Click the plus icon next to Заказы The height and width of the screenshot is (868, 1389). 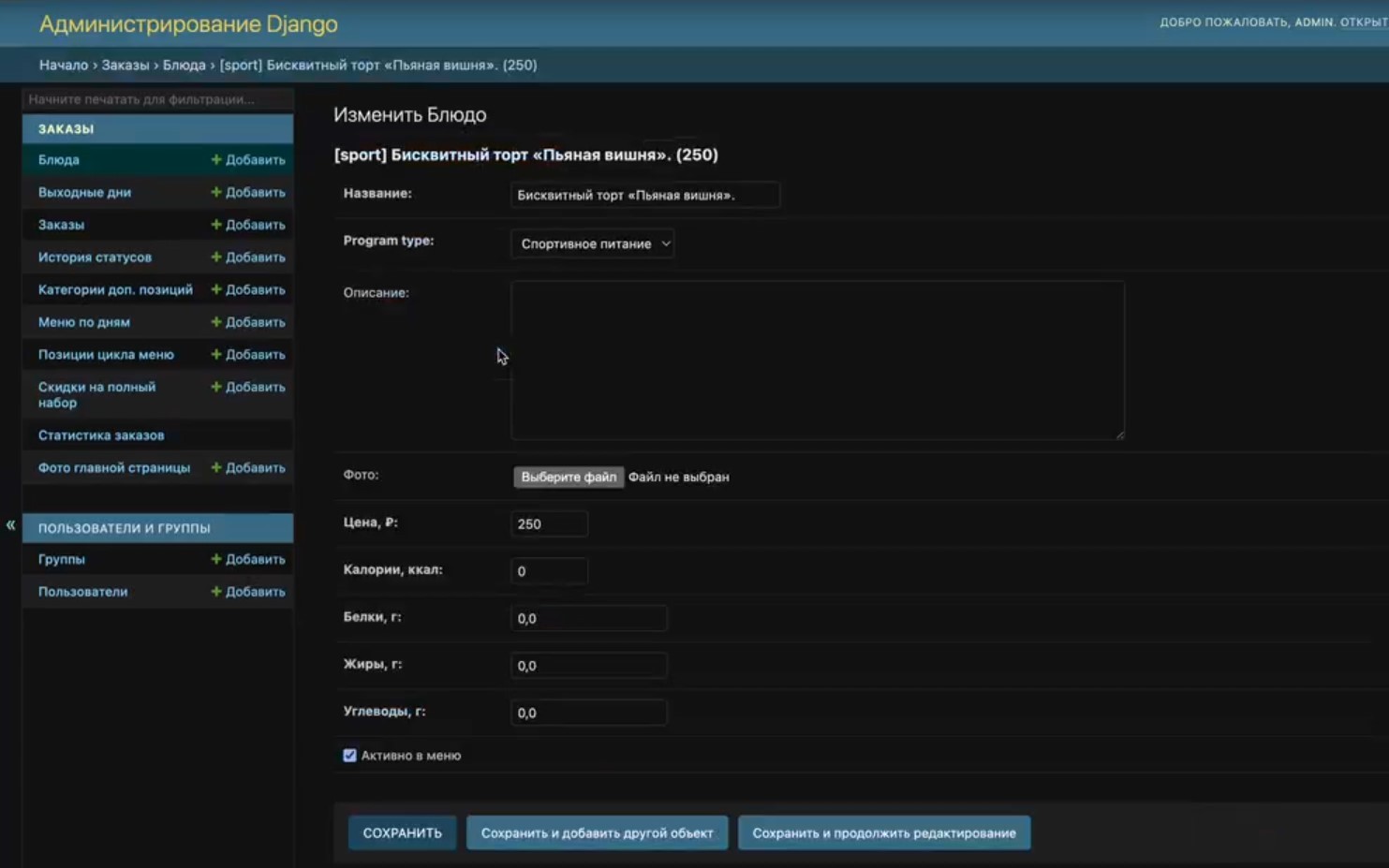point(216,225)
